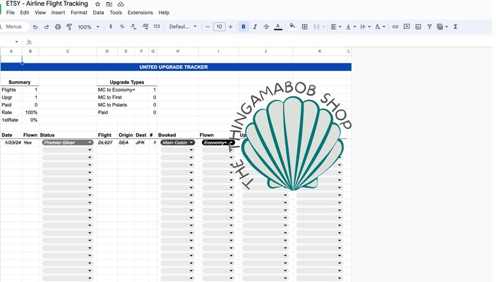Create a filter icon

coord(430,27)
